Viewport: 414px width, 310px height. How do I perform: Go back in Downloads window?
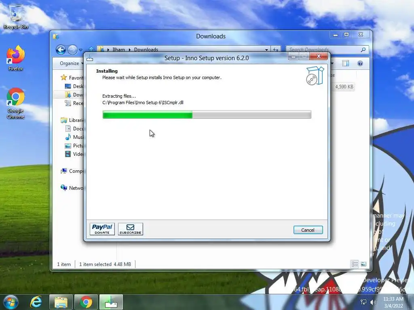61,50
